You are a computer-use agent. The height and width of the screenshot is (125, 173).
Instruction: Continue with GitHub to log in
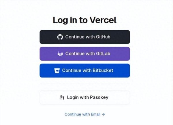(x=85, y=37)
